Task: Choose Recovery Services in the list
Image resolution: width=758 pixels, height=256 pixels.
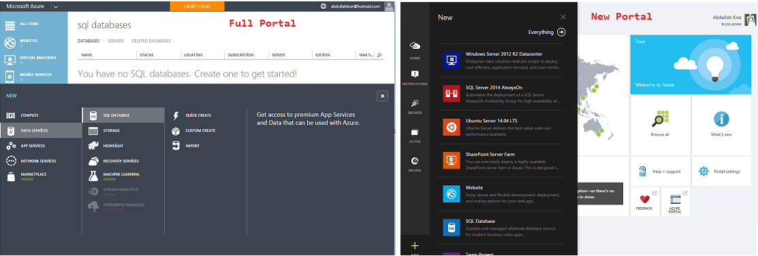Action: click(124, 161)
